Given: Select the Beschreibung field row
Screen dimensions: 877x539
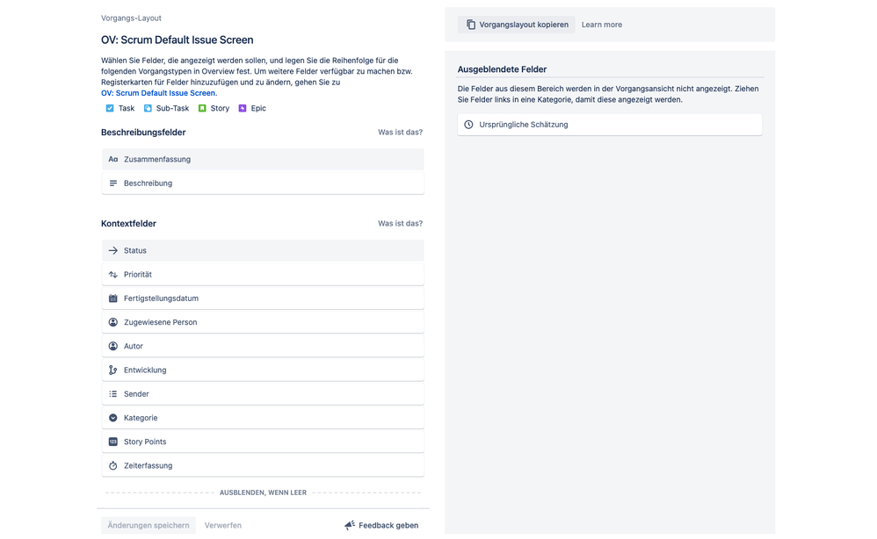Looking at the screenshot, I should (263, 183).
